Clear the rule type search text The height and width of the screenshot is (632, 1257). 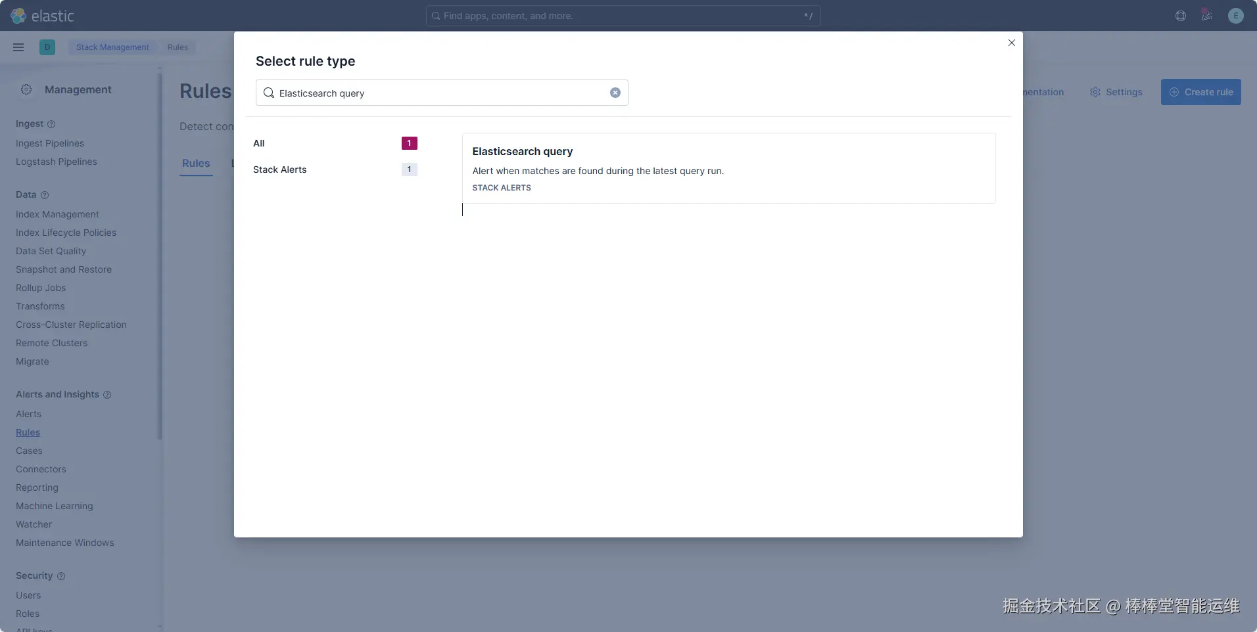(615, 93)
